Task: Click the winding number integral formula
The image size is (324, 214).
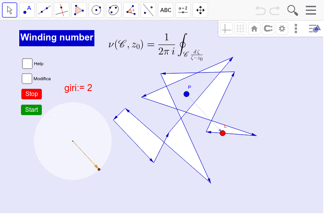Action: [156, 47]
